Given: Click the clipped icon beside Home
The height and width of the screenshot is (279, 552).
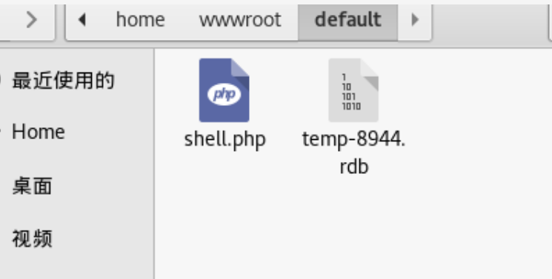Looking at the screenshot, I should click(1, 132).
